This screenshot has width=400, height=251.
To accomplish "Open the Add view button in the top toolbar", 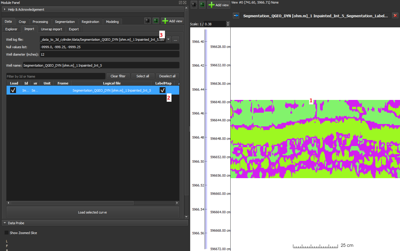I will (x=218, y=4).
